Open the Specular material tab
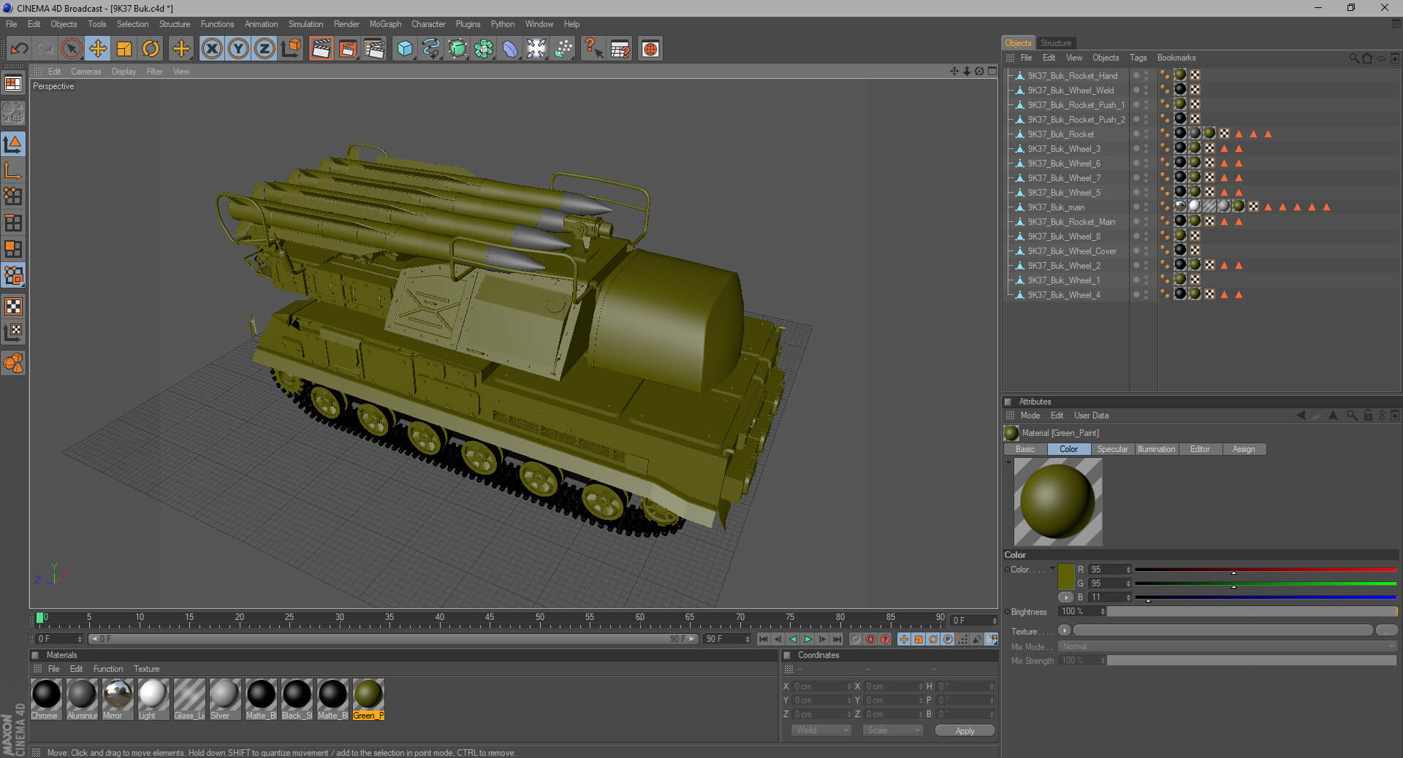The width and height of the screenshot is (1403, 758). coord(1112,449)
